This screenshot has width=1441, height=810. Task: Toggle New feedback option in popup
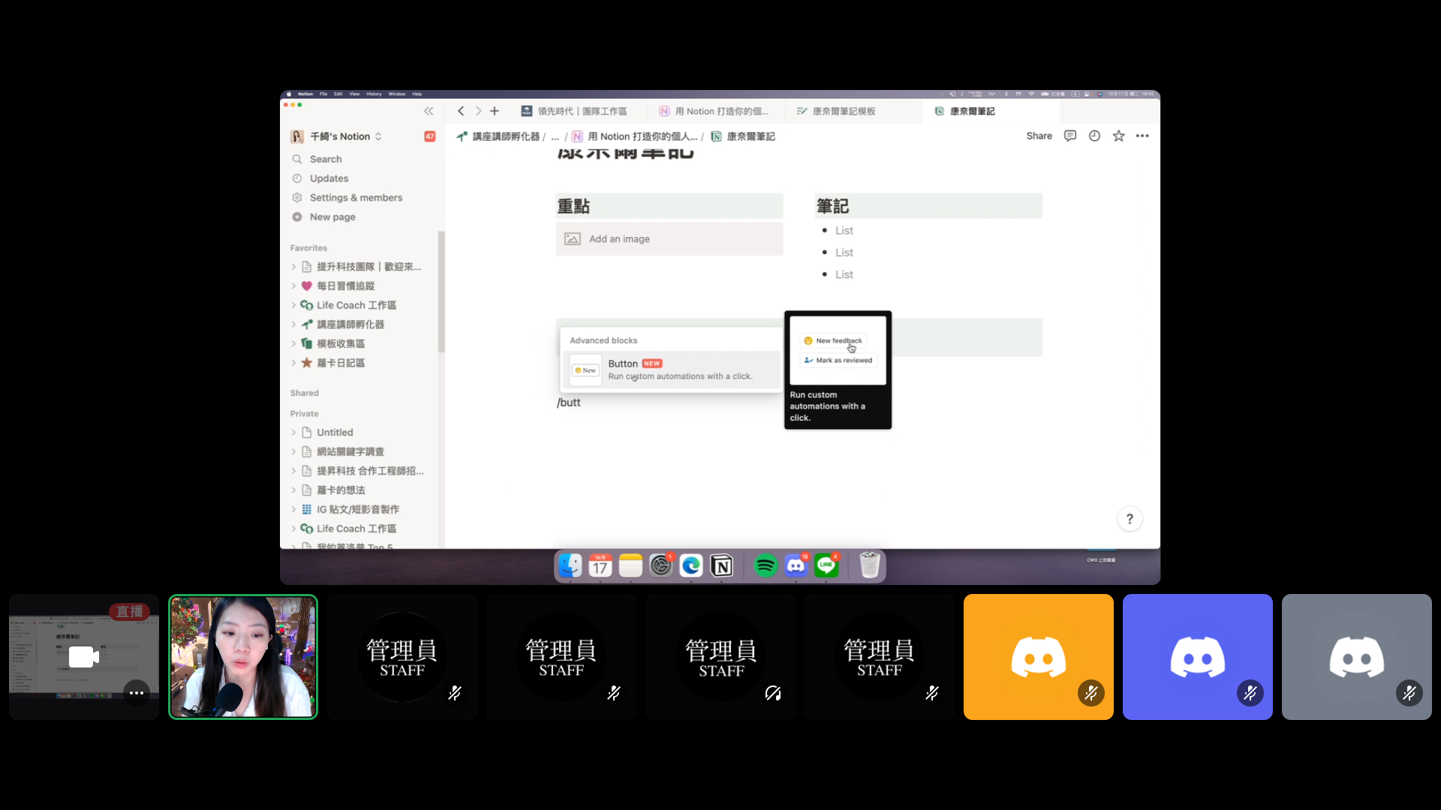(x=838, y=340)
